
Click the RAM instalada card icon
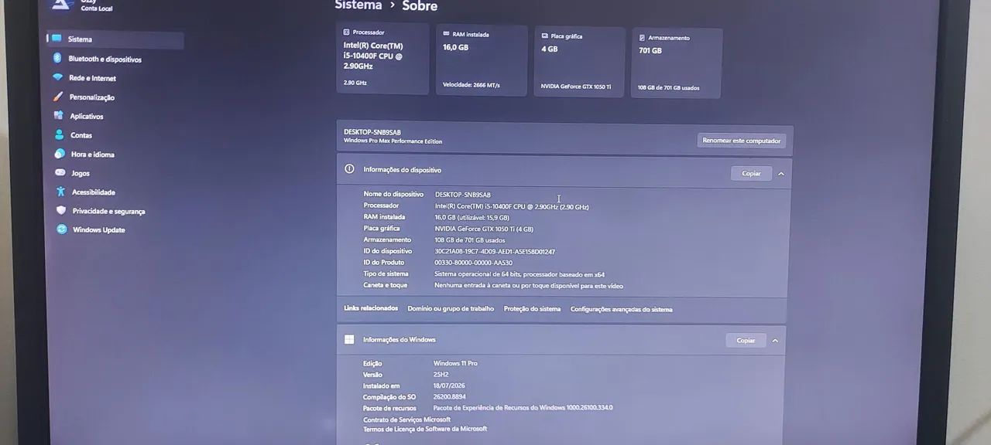446,34
